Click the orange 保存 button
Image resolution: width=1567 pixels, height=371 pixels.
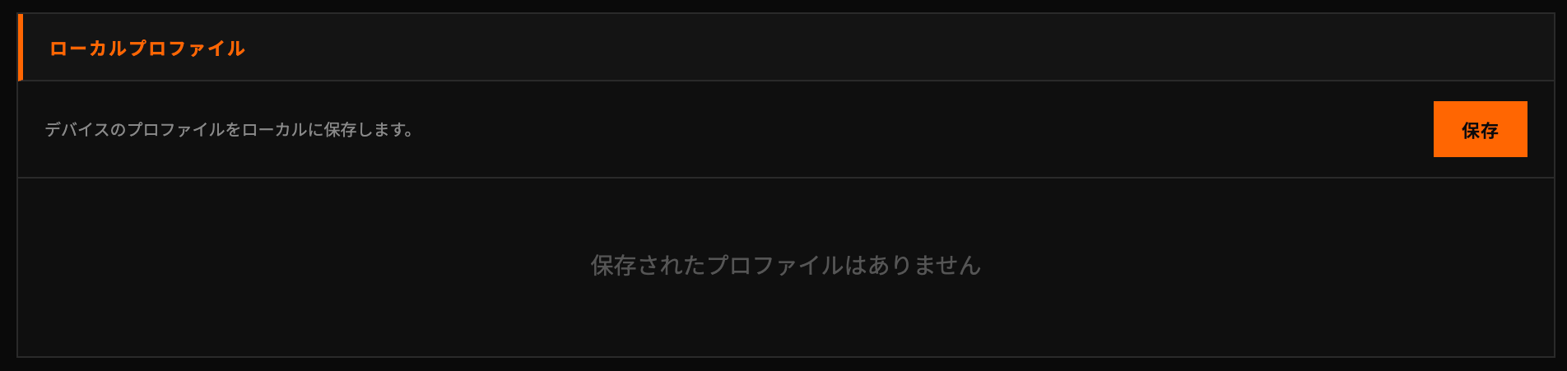1480,129
